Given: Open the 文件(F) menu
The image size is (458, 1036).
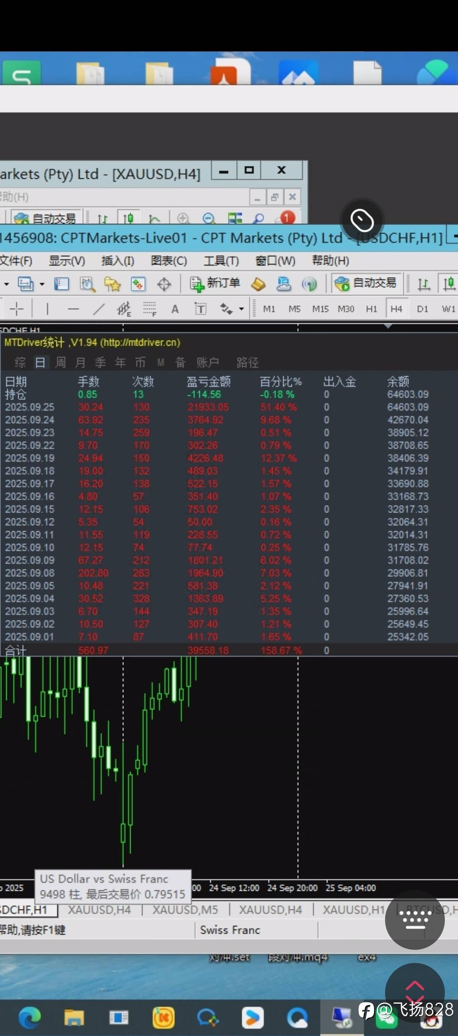Looking at the screenshot, I should 16,261.
